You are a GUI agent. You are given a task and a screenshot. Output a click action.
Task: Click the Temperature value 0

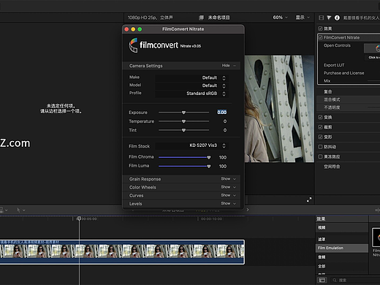click(x=225, y=121)
